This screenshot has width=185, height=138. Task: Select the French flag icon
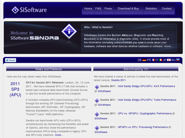click(x=153, y=60)
